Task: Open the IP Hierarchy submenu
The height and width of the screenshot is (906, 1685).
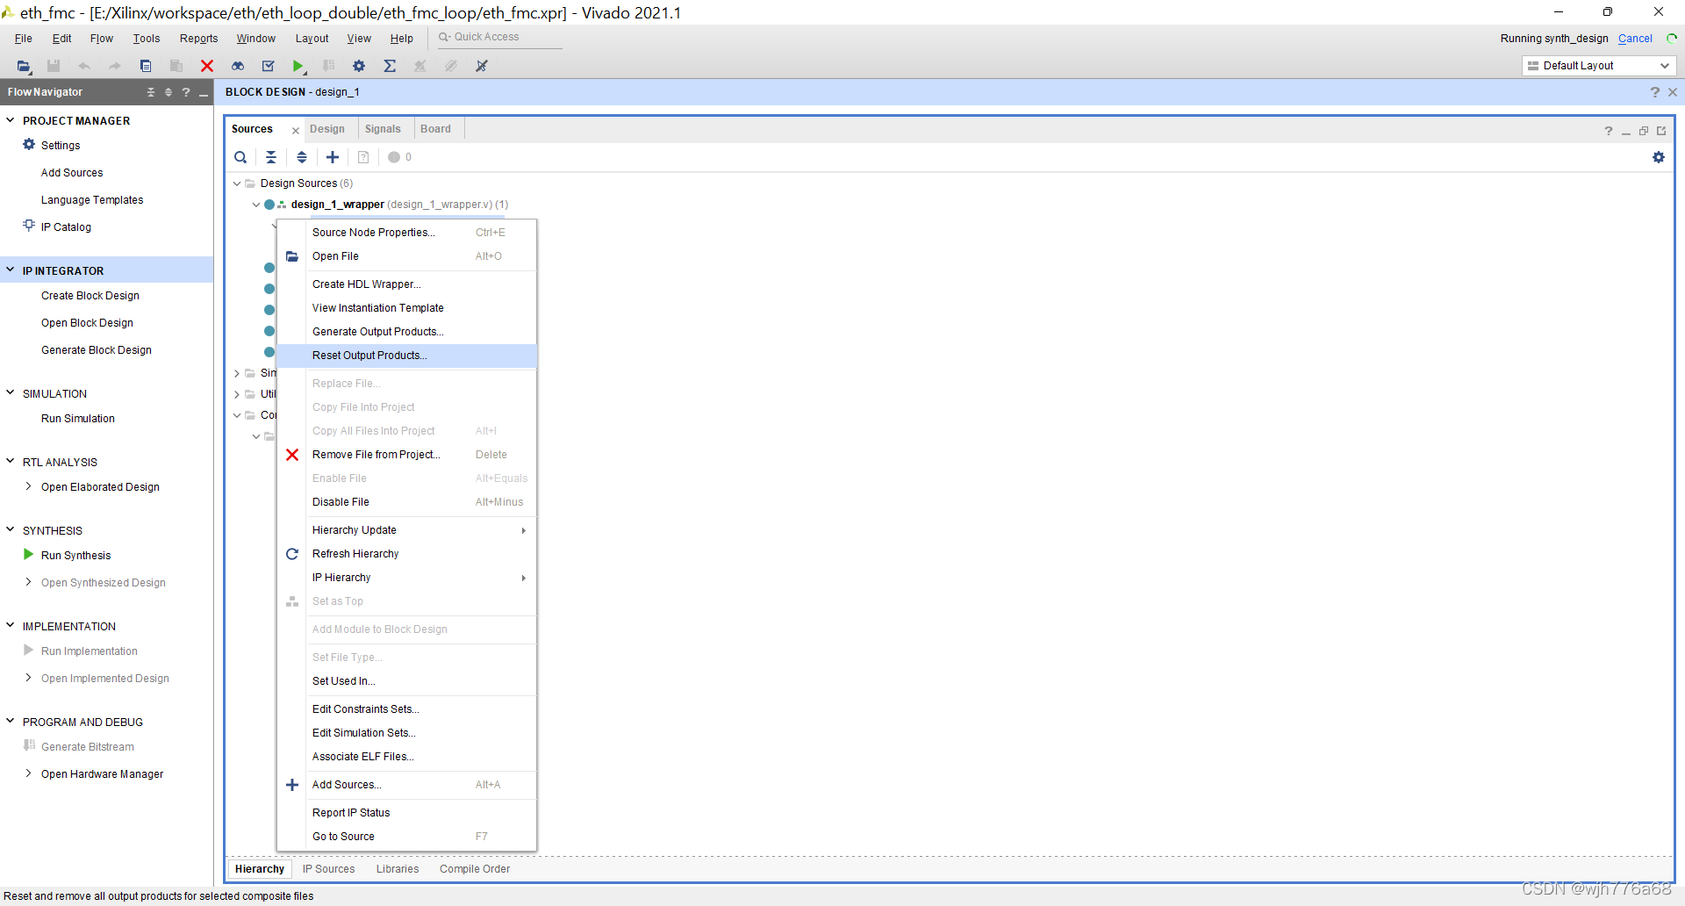Action: tap(406, 578)
